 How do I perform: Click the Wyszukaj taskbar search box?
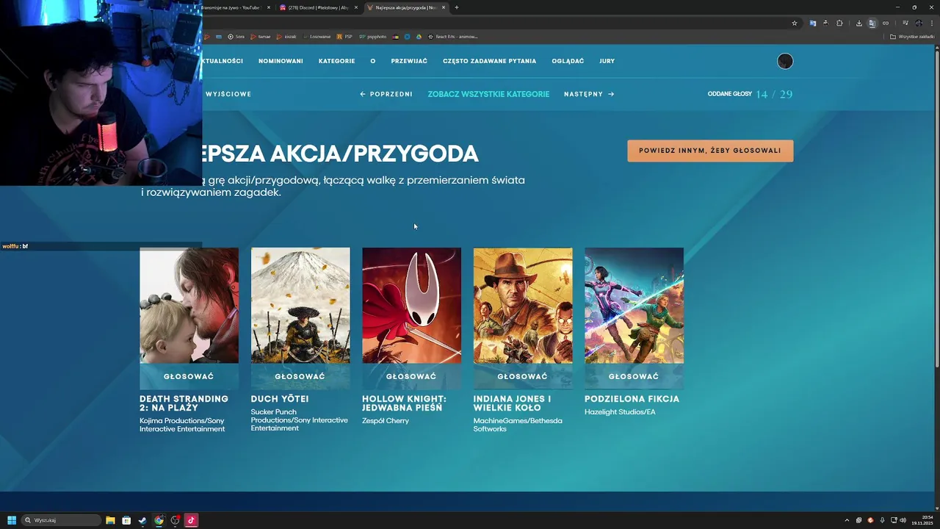(62, 520)
